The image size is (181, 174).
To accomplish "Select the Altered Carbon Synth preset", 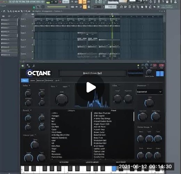I will point(103,121).
